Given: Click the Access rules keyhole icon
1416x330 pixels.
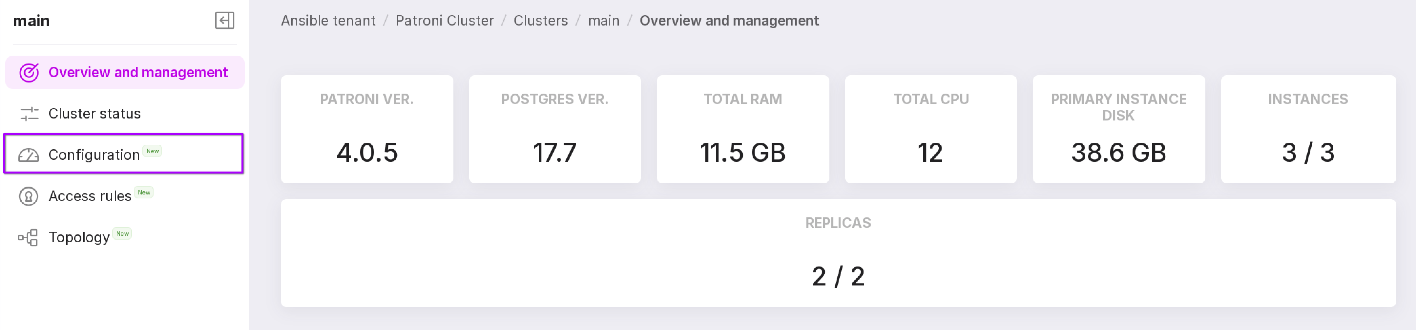Looking at the screenshot, I should click(x=29, y=196).
